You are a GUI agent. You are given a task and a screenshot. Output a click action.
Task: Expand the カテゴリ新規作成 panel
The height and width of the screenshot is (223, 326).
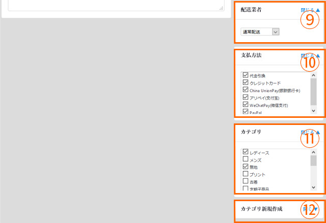pos(316,209)
